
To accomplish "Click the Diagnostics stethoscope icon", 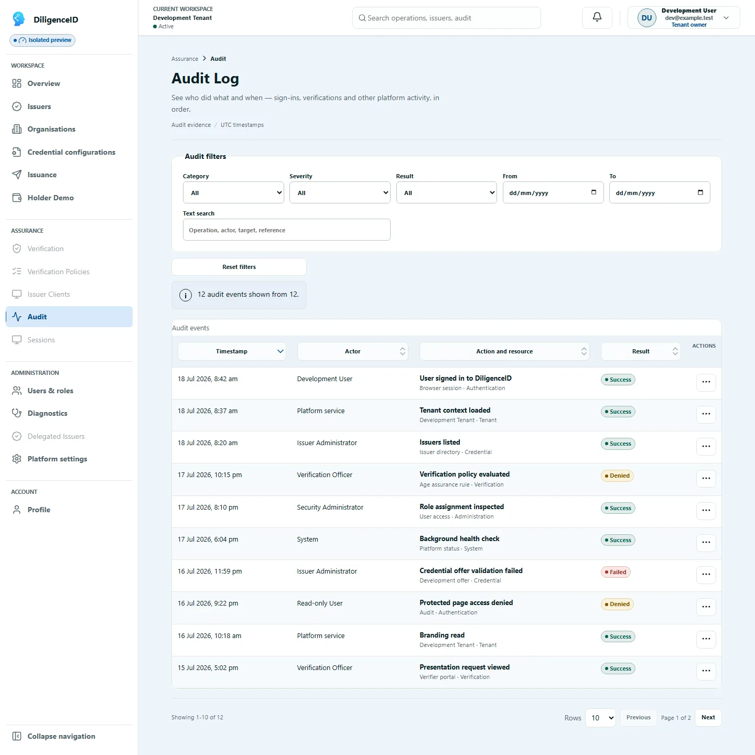I will click(17, 413).
